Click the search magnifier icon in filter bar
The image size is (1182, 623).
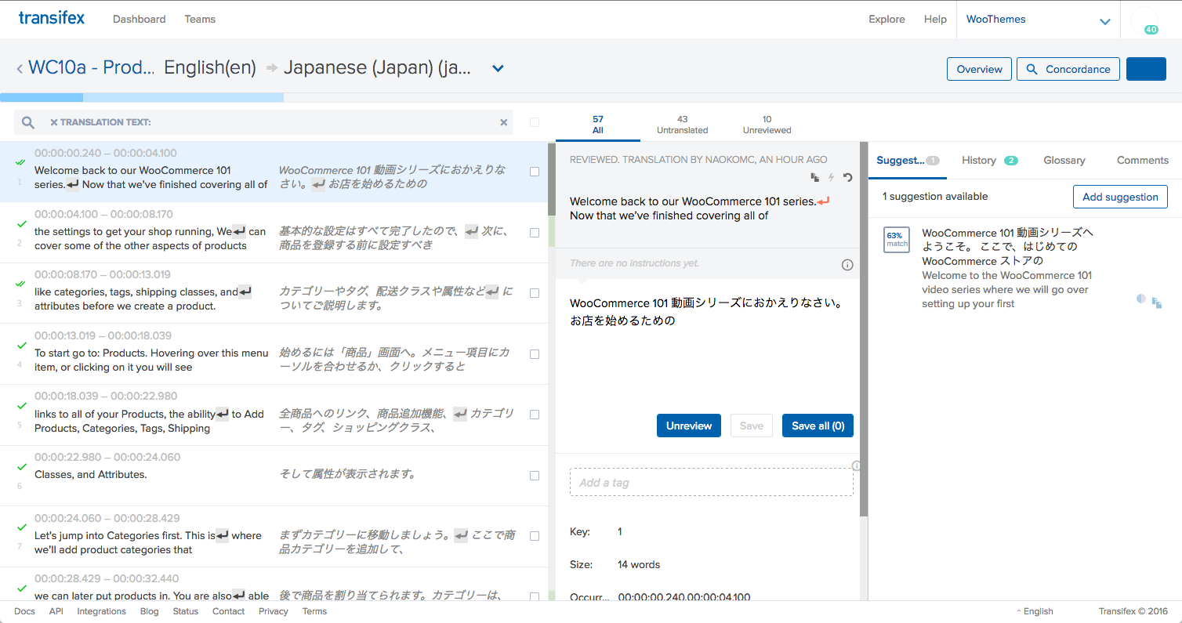pyautogui.click(x=28, y=122)
